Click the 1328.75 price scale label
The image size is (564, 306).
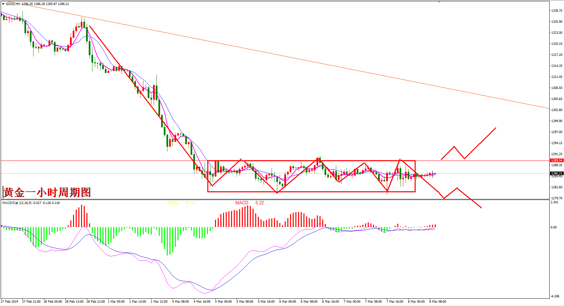pos(556,11)
